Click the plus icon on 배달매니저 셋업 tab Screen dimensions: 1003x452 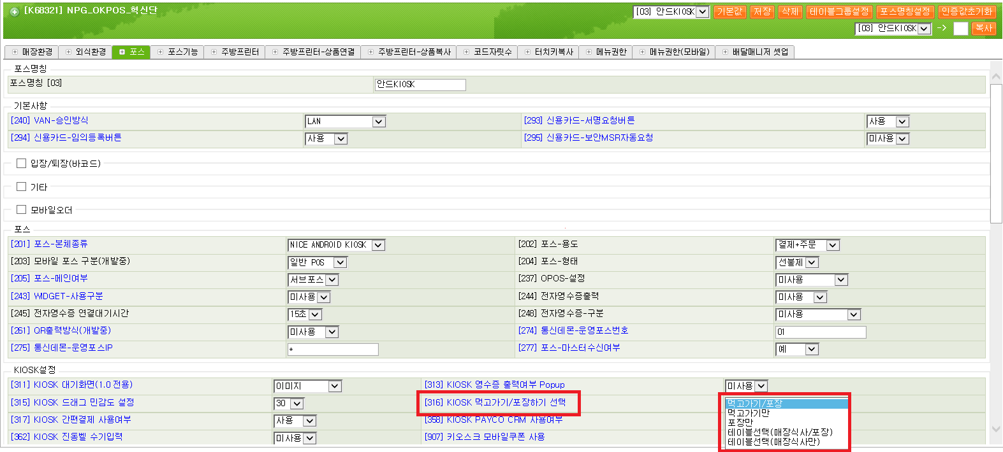725,52
